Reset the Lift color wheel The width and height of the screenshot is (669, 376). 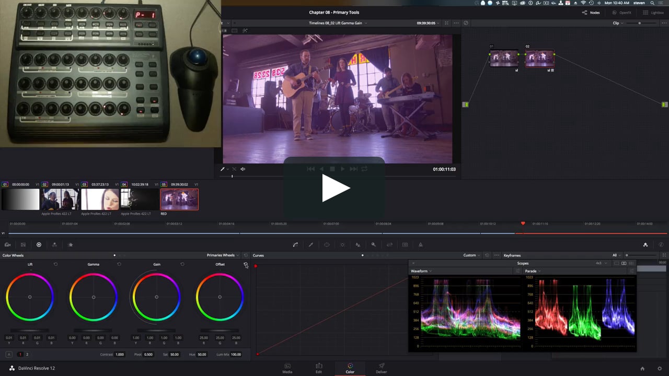coord(55,264)
